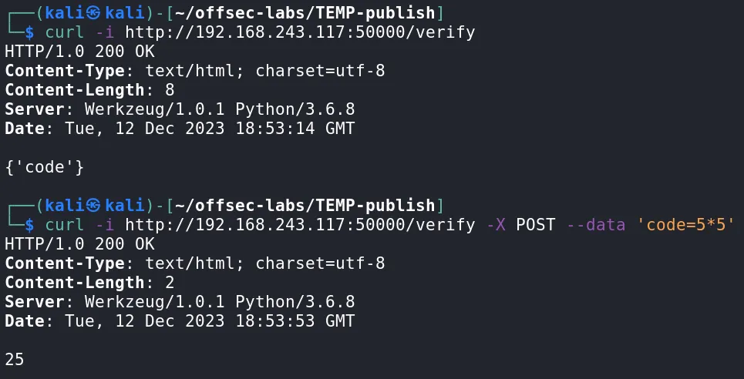The image size is (744, 379).
Task: Click the URL in the POST curl command
Action: click(x=300, y=225)
